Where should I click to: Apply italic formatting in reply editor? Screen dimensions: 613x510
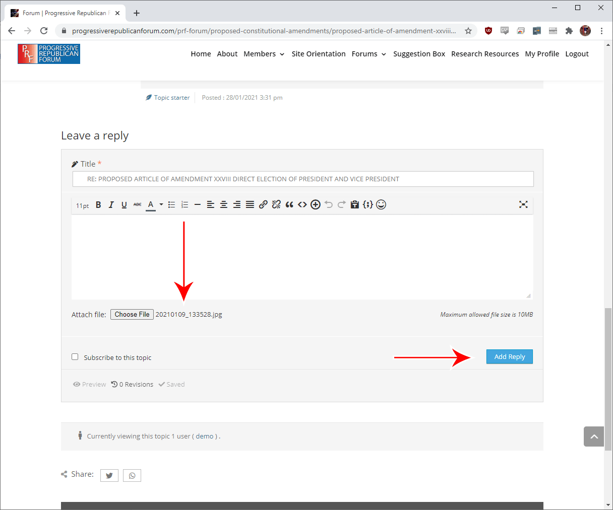(x=111, y=204)
